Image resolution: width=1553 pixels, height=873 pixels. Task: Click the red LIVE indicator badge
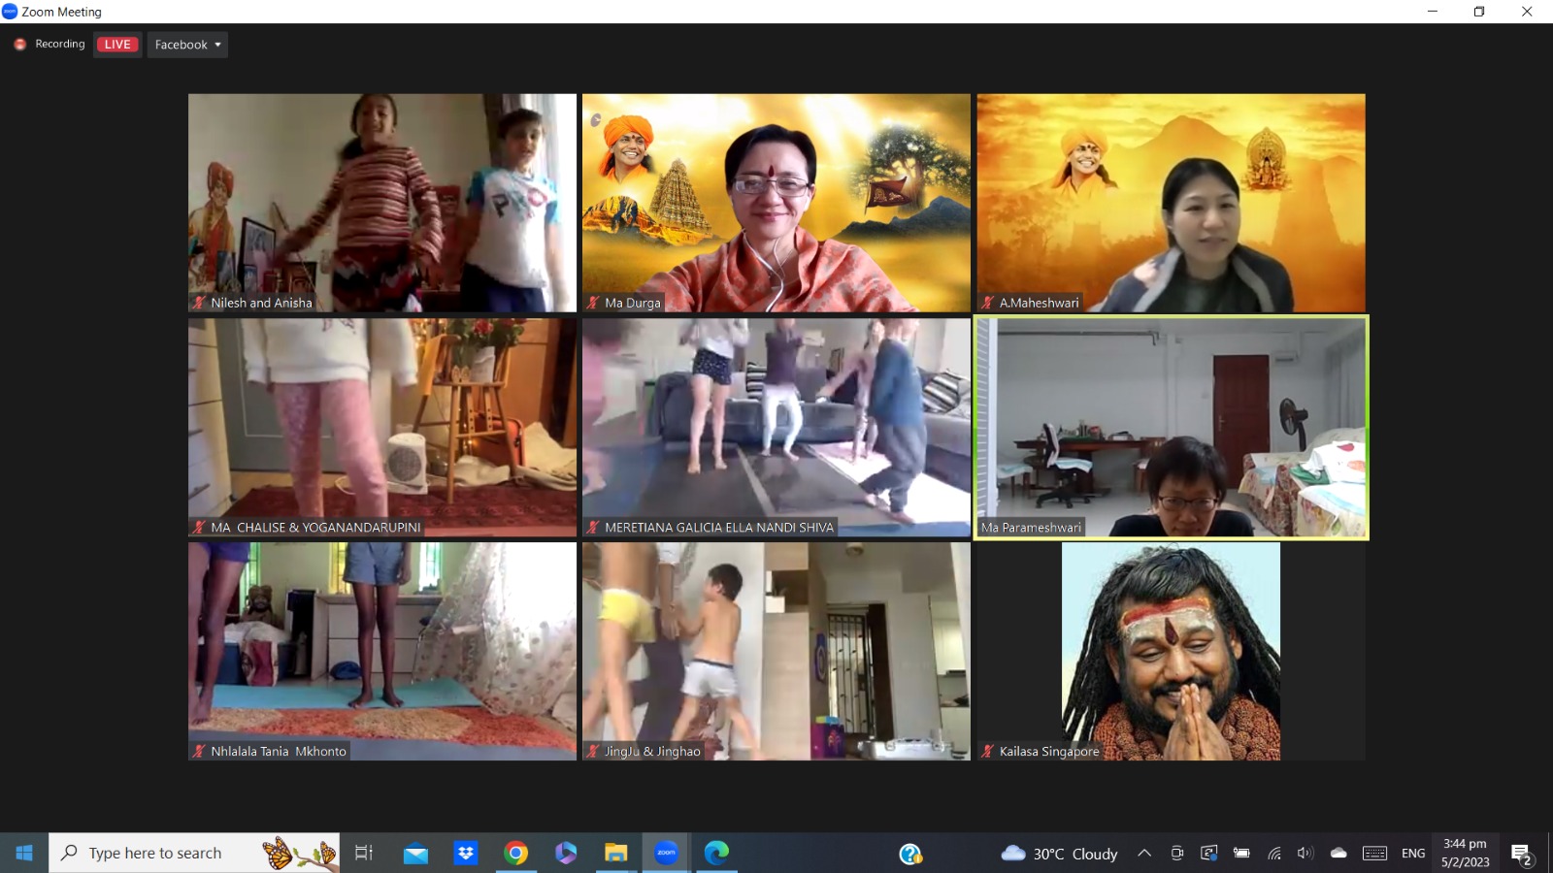click(117, 45)
